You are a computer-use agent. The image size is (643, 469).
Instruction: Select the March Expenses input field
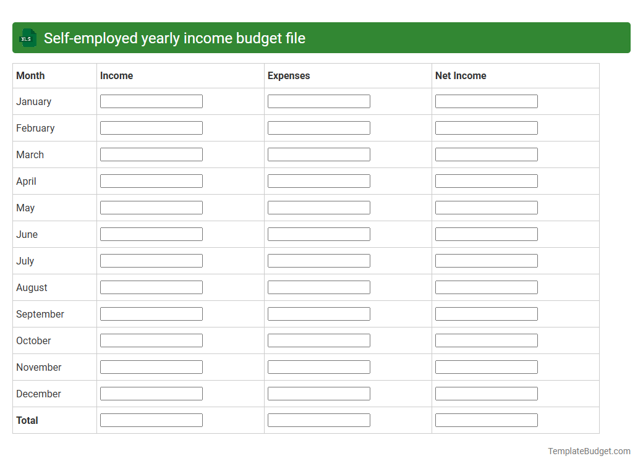coord(318,154)
